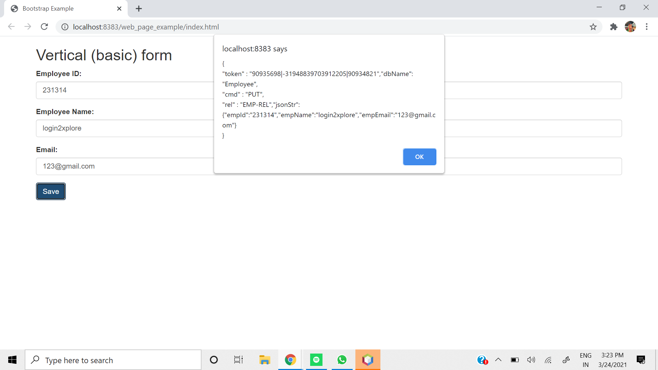Reload the current page

[x=44, y=27]
